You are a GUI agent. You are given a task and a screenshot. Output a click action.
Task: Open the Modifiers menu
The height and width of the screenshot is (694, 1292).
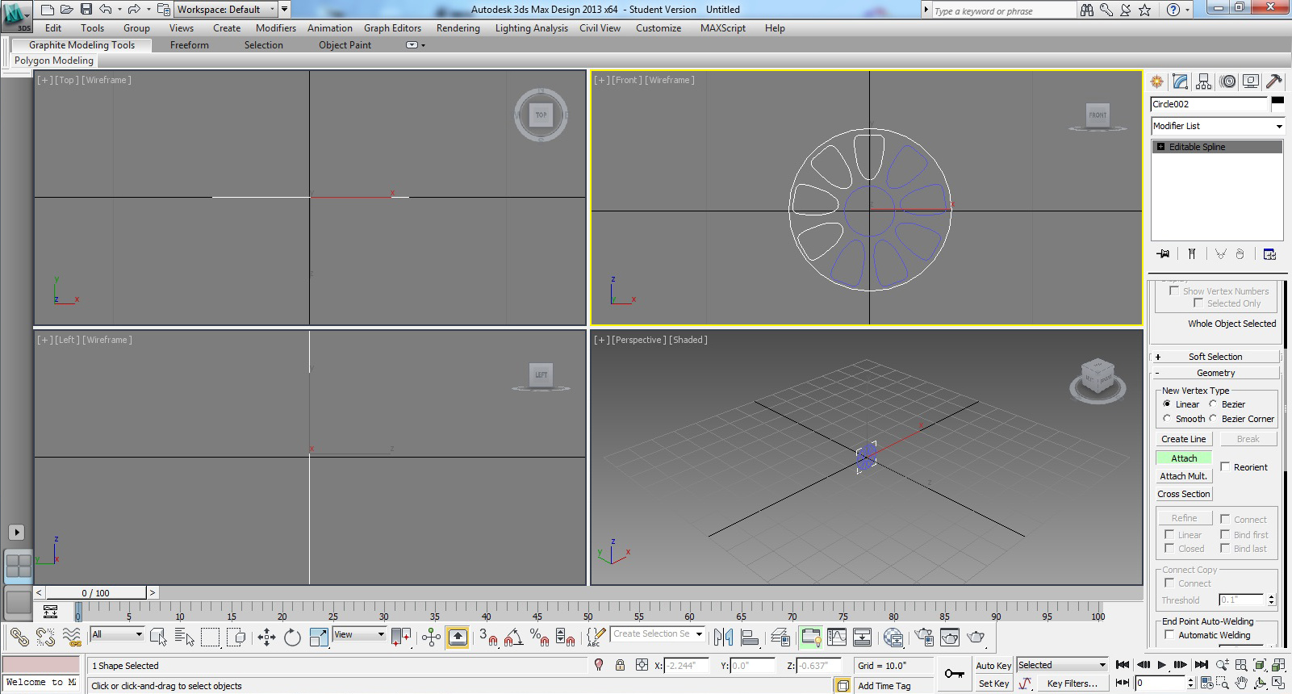(276, 28)
